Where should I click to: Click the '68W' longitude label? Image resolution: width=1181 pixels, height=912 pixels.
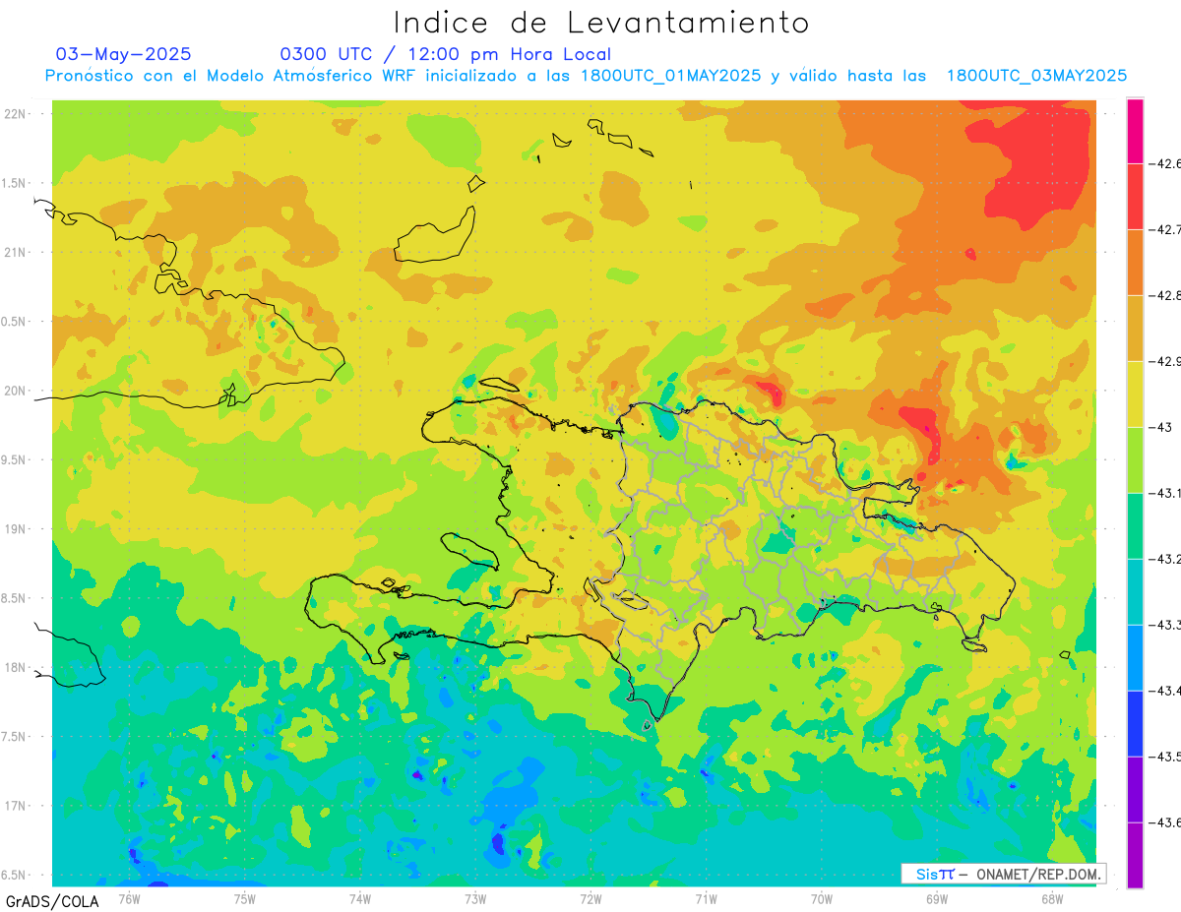click(1052, 899)
